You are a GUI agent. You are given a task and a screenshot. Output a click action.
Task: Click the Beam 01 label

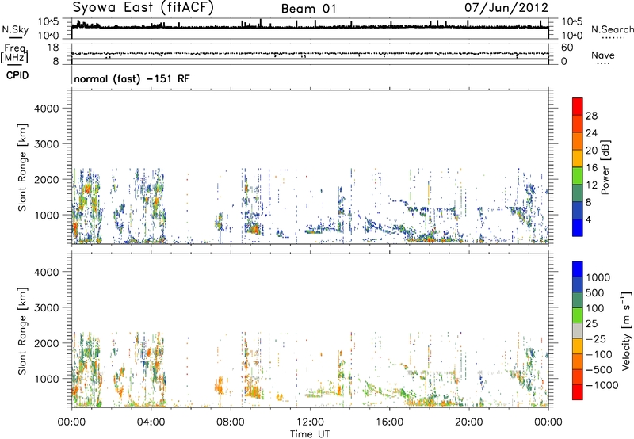point(308,9)
